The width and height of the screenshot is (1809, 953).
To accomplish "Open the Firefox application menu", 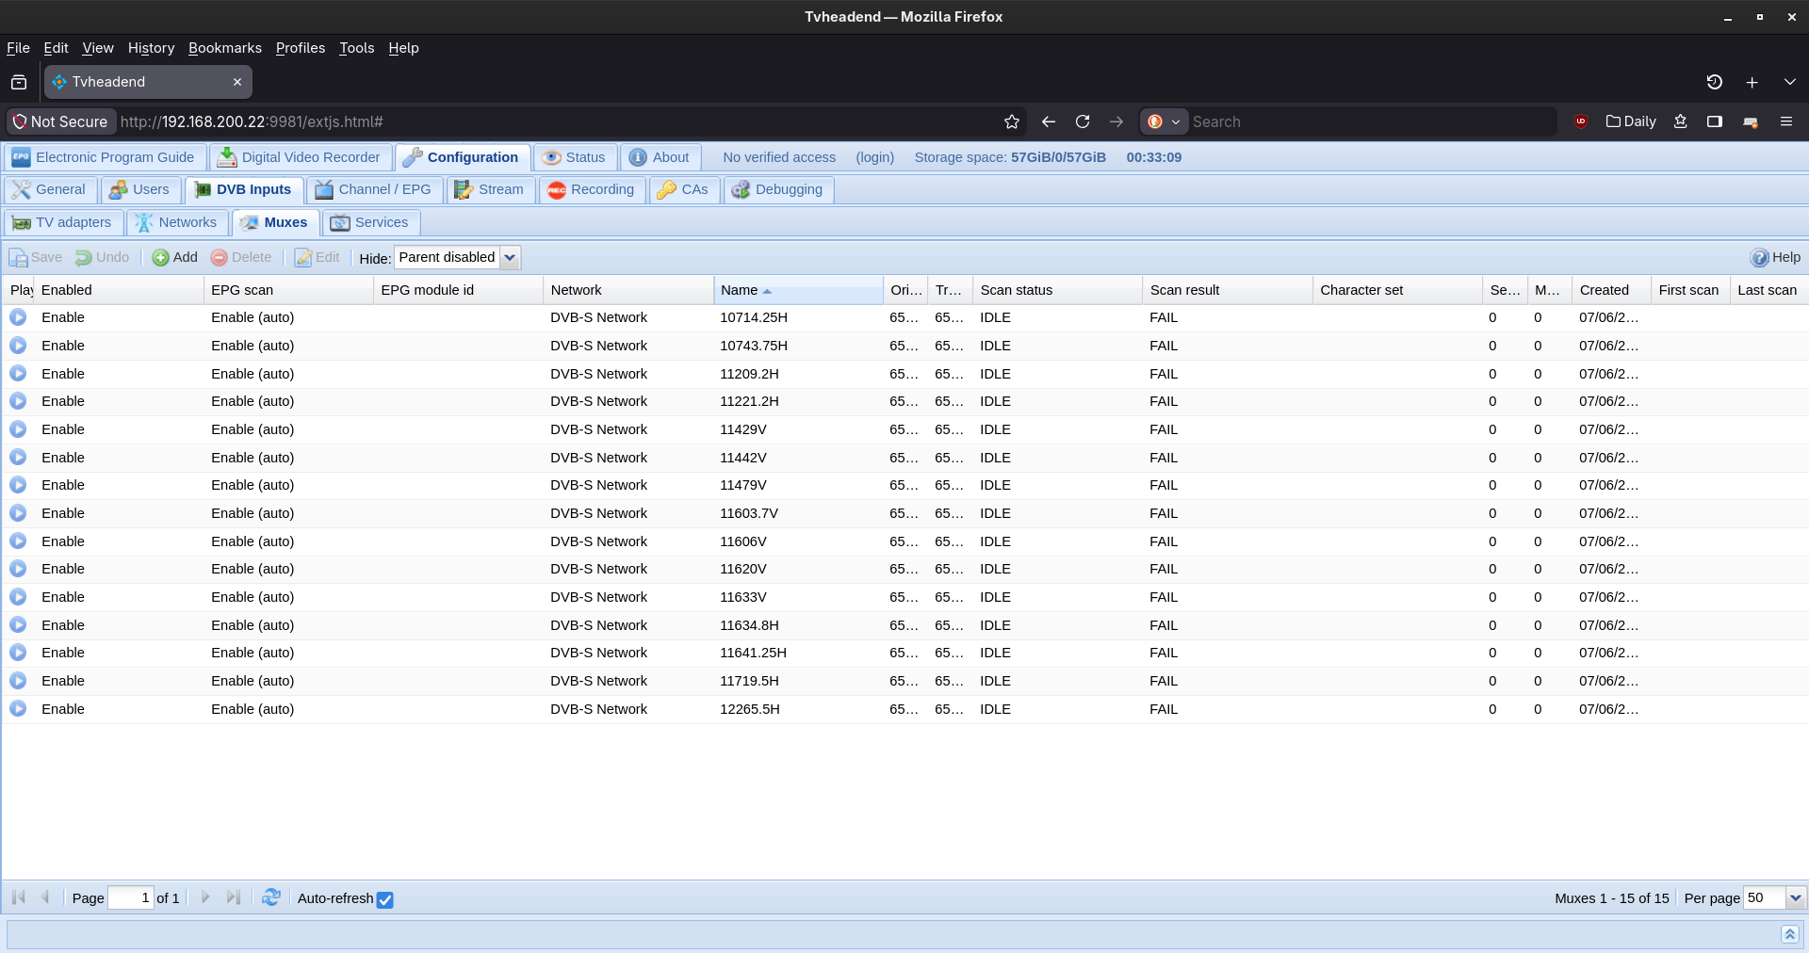I will click(x=1786, y=121).
